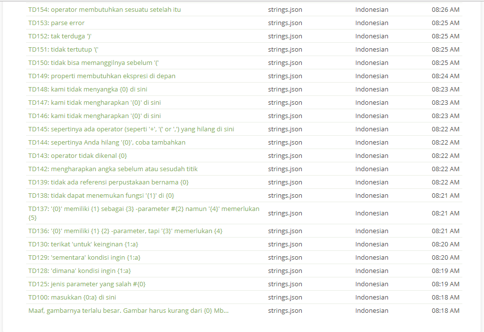Open TD136 memiliki -parameter, tapi memerlukan
This screenshot has height=332, width=484.
pyautogui.click(x=126, y=231)
